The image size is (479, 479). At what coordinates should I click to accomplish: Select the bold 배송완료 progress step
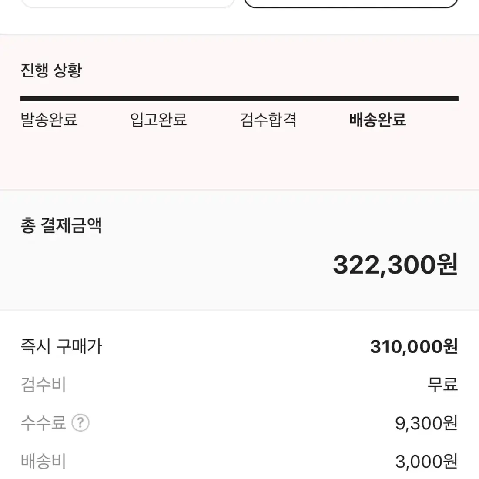tap(378, 120)
